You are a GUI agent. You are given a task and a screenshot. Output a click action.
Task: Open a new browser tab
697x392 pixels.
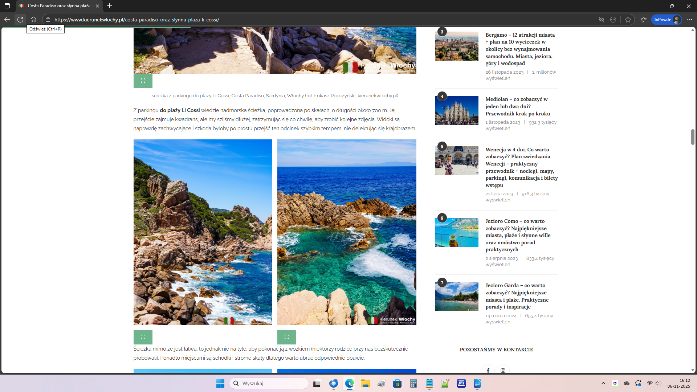coord(110,6)
